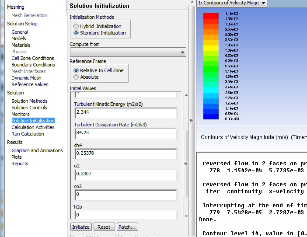Choose Relative to Cell Zone option
The width and height of the screenshot is (307, 237).
[77, 70]
